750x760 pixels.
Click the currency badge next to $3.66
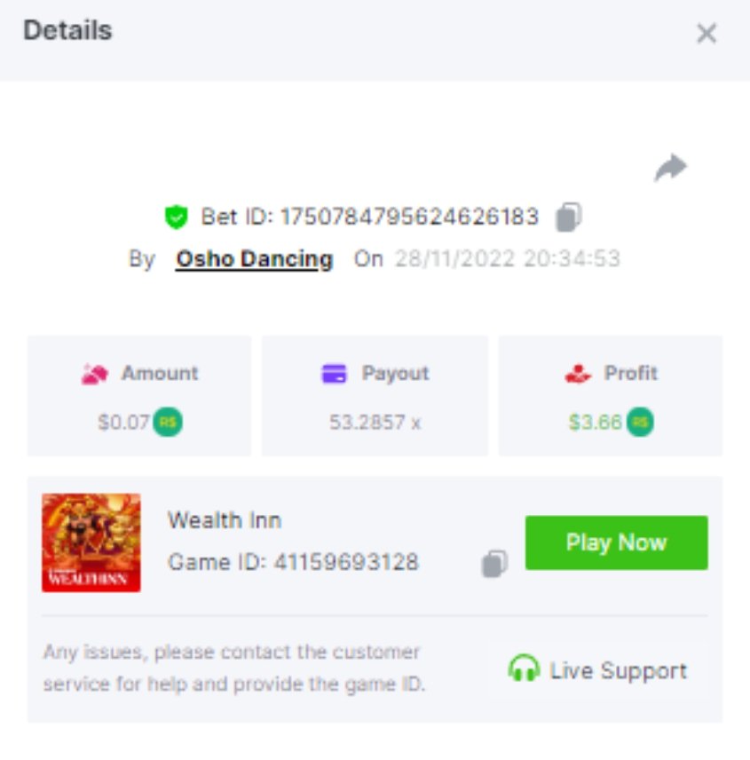[640, 422]
